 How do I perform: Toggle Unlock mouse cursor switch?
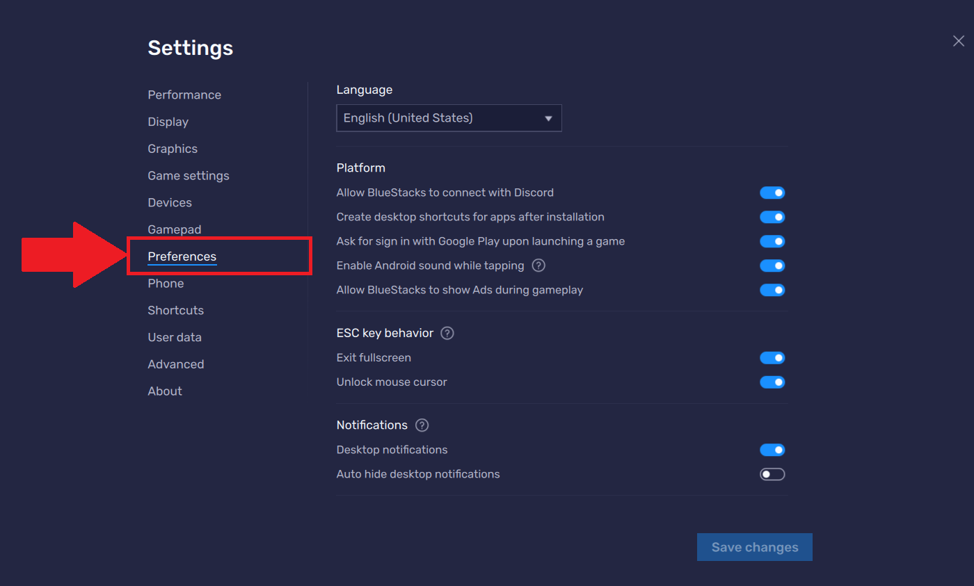click(772, 382)
